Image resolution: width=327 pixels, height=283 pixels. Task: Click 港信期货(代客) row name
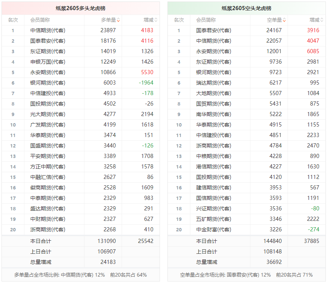coord(214,167)
